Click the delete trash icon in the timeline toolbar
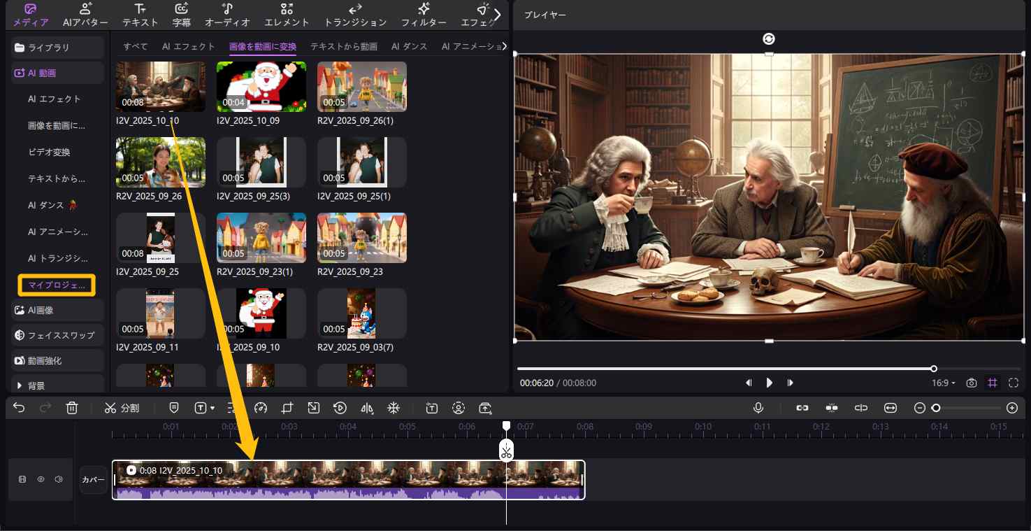This screenshot has width=1031, height=531. (71, 408)
